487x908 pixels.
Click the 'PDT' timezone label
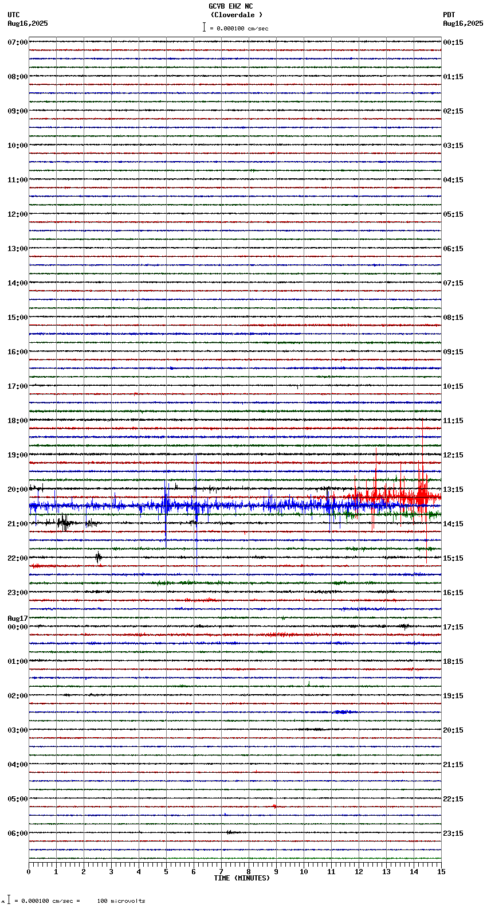(449, 15)
